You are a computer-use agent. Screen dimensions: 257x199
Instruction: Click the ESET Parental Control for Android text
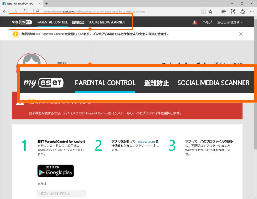coord(61,141)
